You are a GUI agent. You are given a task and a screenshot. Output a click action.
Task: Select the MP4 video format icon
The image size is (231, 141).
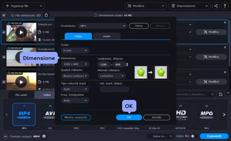24,115
